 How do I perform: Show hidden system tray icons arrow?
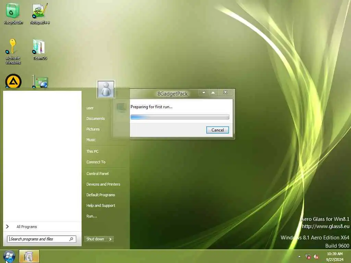299,256
